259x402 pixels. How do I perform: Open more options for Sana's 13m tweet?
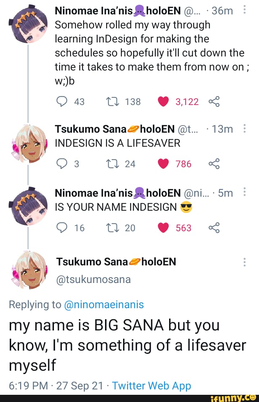pyautogui.click(x=245, y=129)
